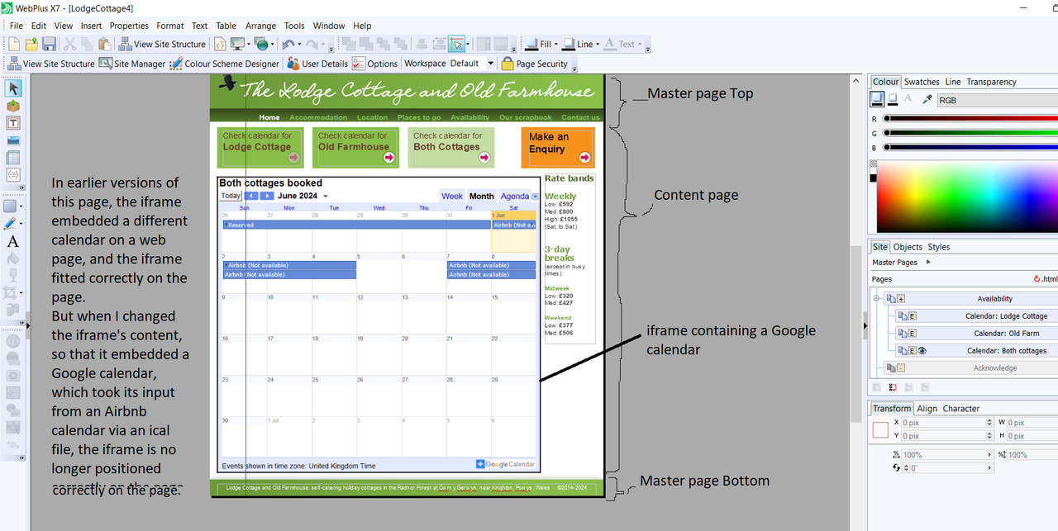Image resolution: width=1058 pixels, height=531 pixels.
Task: Switch calendar to Week view
Action: (x=452, y=197)
